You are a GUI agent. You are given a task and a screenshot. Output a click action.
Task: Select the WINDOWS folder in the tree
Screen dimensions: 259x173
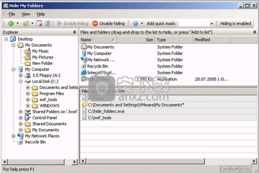[x=49, y=106]
